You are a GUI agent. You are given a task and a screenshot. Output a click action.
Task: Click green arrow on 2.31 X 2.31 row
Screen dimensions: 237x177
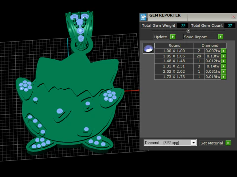224,66
